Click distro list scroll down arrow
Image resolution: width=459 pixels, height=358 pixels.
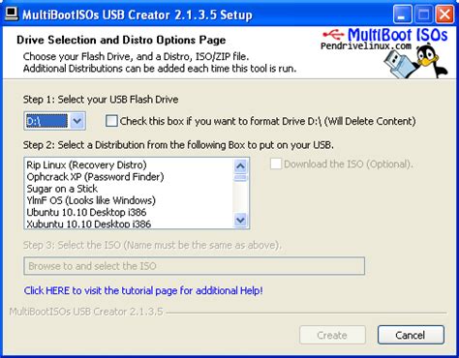240,221
